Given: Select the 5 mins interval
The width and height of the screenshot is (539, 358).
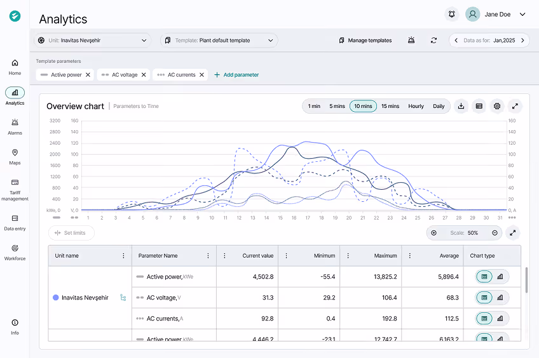Looking at the screenshot, I should (x=337, y=106).
